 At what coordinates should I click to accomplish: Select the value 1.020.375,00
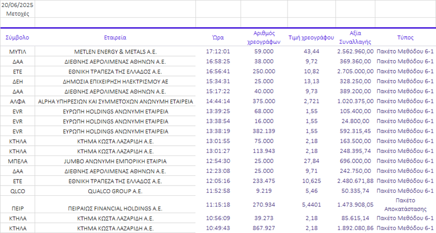[x=355, y=101]
